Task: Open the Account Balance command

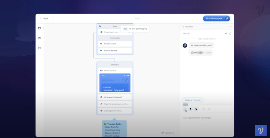Action: [115, 51]
